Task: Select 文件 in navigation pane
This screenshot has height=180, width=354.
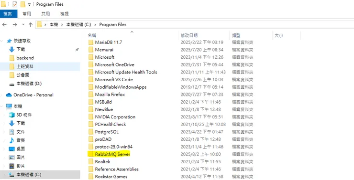Action: coord(21,132)
